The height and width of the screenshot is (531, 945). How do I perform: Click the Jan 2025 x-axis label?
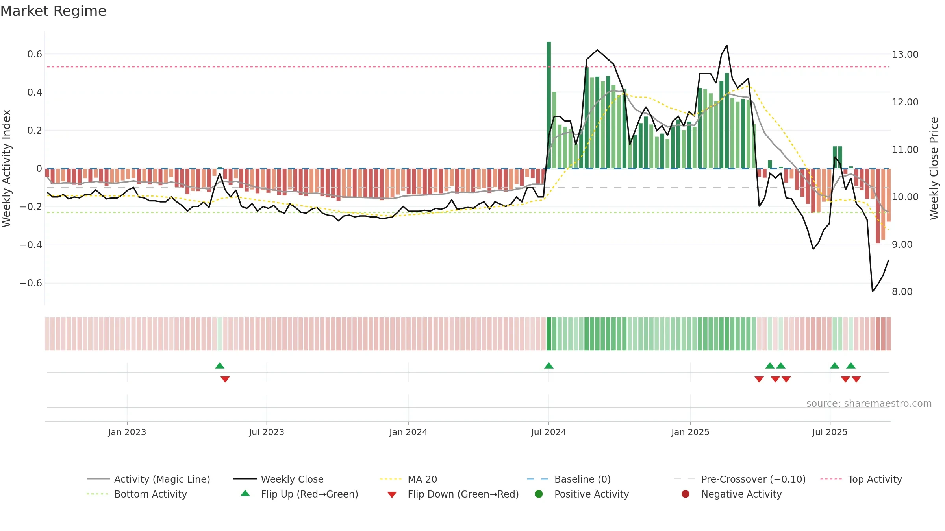pos(690,432)
